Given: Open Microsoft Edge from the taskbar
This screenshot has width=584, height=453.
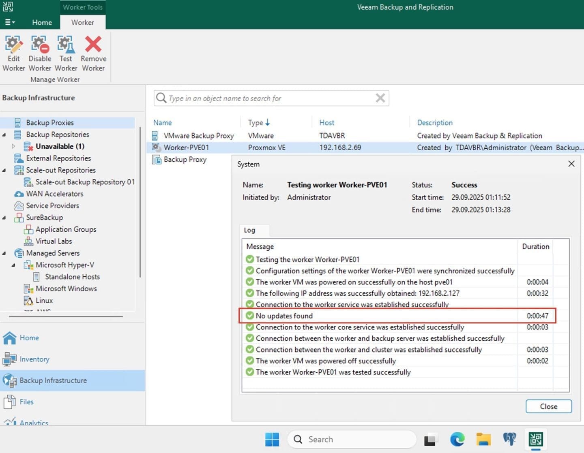Looking at the screenshot, I should point(457,439).
